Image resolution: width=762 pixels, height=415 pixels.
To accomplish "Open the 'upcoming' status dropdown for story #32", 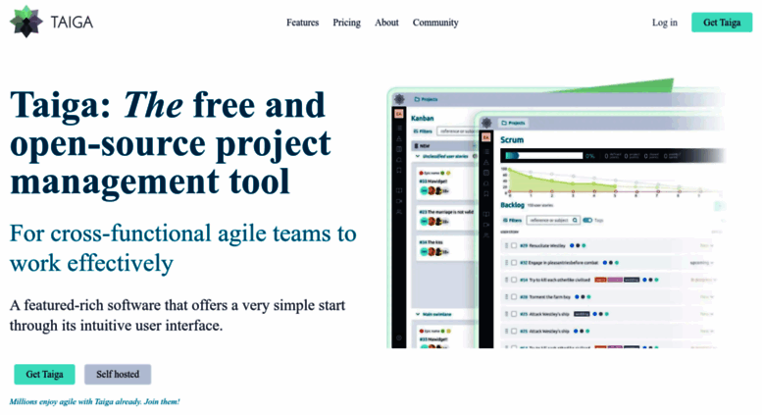I will coord(702,263).
